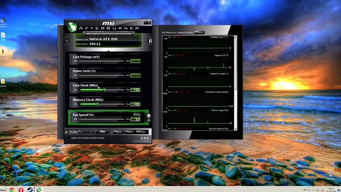
Task: Enable Apply overclocking at system startup
Action: pos(69,138)
